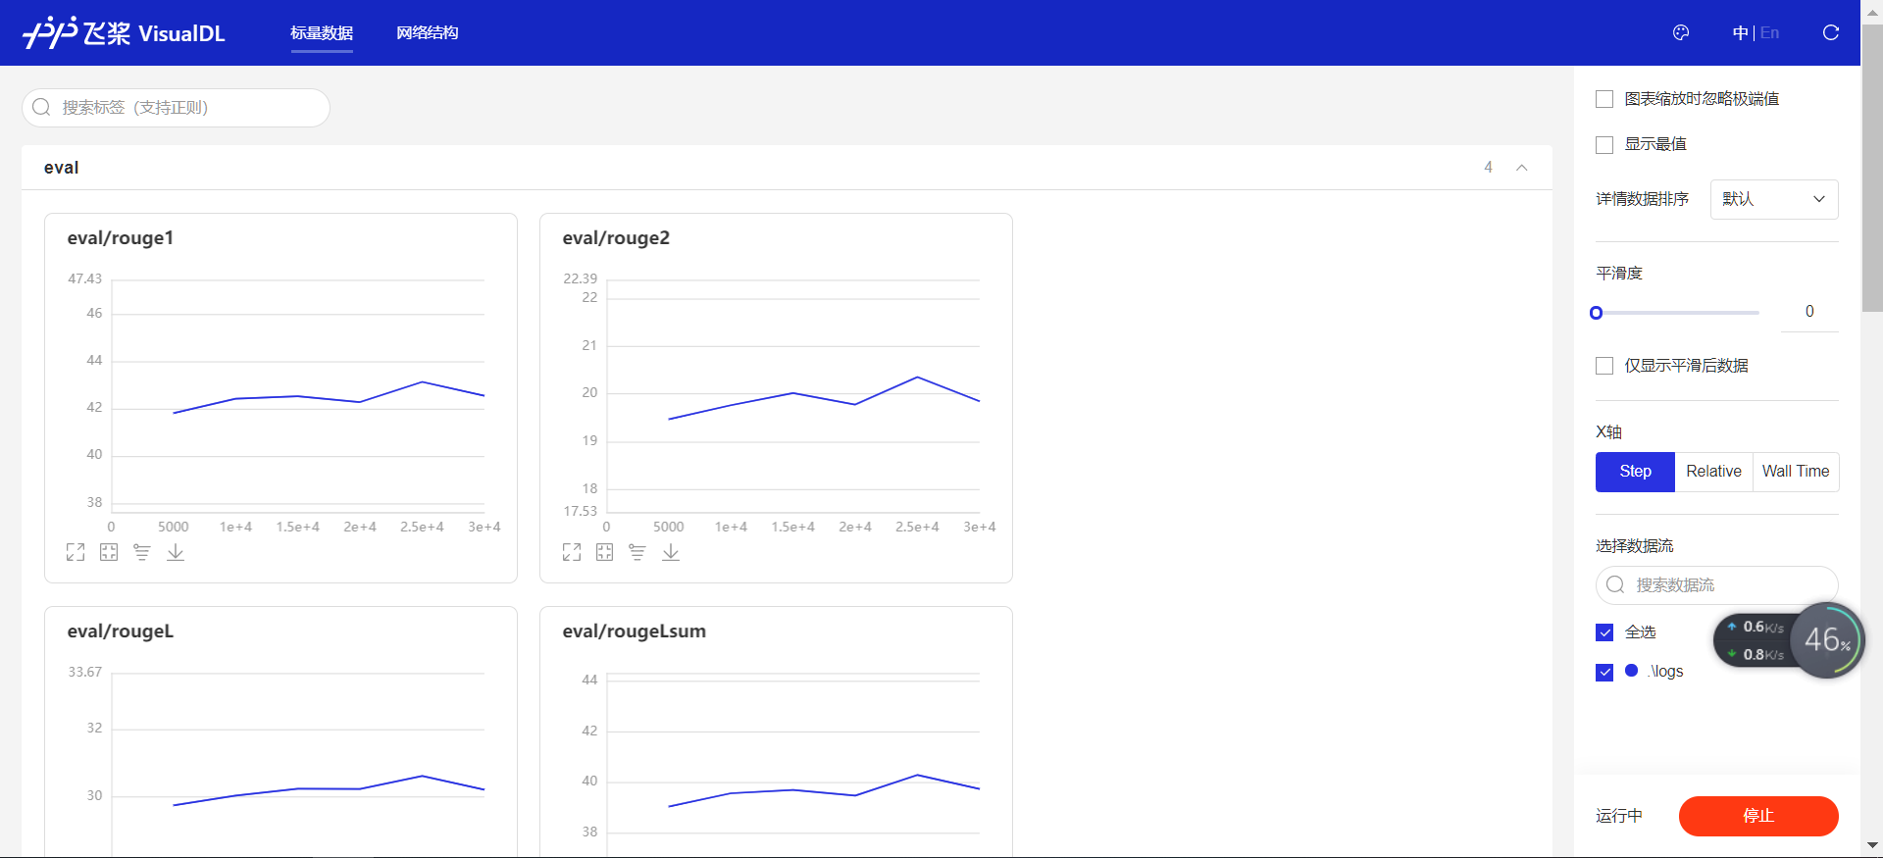The height and width of the screenshot is (858, 1883).
Task: Click the scrollbar down arrow
Action: pyautogui.click(x=1872, y=845)
